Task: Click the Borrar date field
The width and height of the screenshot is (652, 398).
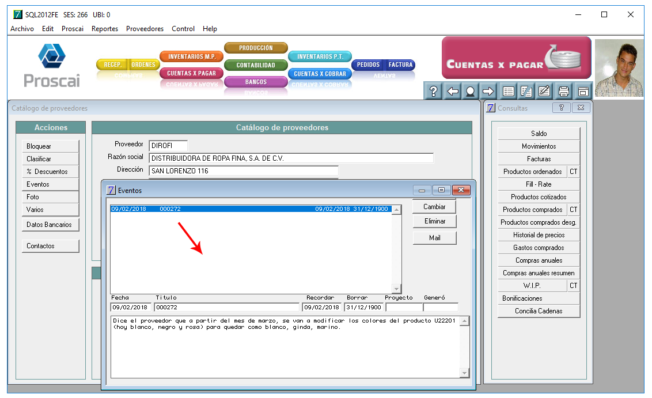Action: (x=364, y=308)
